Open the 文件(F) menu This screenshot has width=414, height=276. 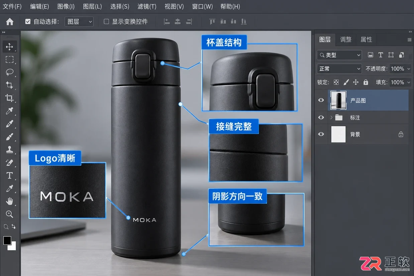(12, 6)
